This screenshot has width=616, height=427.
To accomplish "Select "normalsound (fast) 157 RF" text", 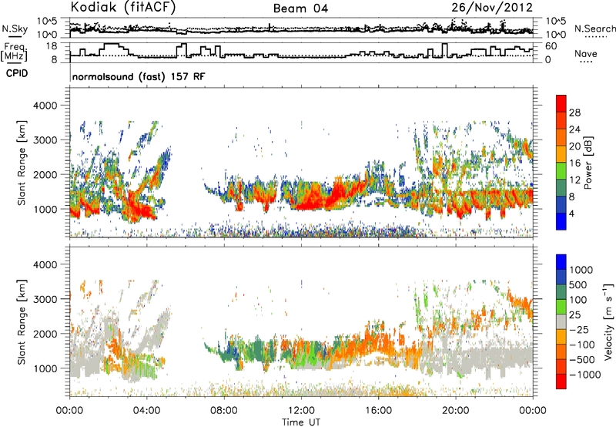I will 139,76.
